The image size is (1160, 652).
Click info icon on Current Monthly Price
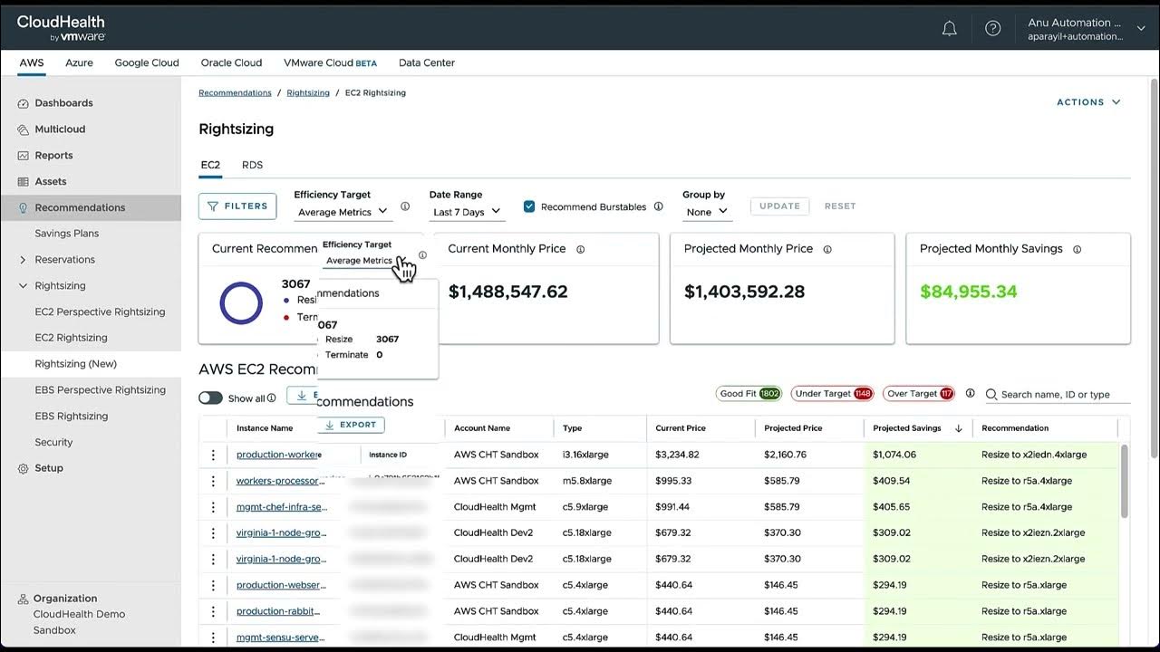(x=581, y=249)
